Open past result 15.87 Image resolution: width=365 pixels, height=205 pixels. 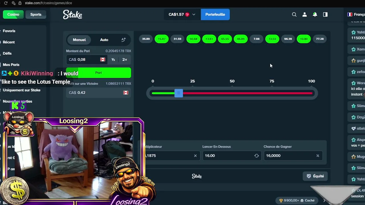click(162, 39)
